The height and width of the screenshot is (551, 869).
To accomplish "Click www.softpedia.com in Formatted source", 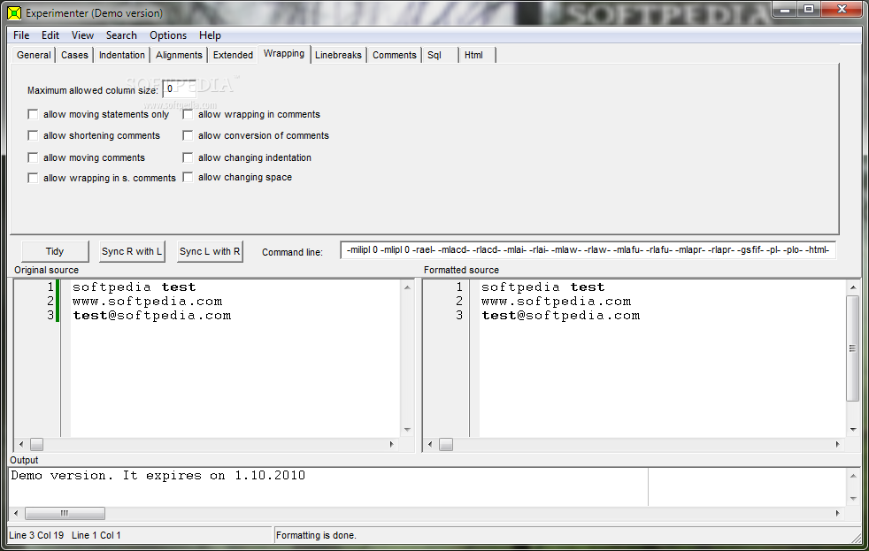I will click(x=556, y=302).
